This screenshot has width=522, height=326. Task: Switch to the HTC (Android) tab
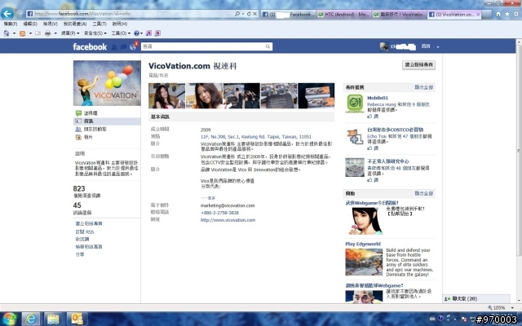click(x=343, y=15)
